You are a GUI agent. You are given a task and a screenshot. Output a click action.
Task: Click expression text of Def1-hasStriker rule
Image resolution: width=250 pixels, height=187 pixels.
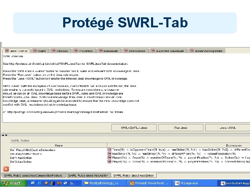tap(181, 158)
